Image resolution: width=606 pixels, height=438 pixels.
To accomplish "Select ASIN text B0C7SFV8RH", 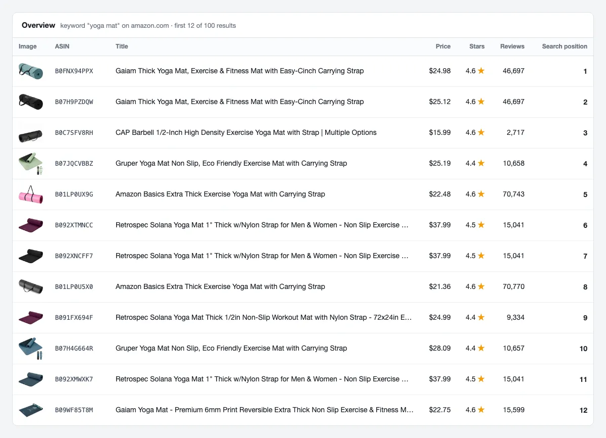I will (x=74, y=133).
